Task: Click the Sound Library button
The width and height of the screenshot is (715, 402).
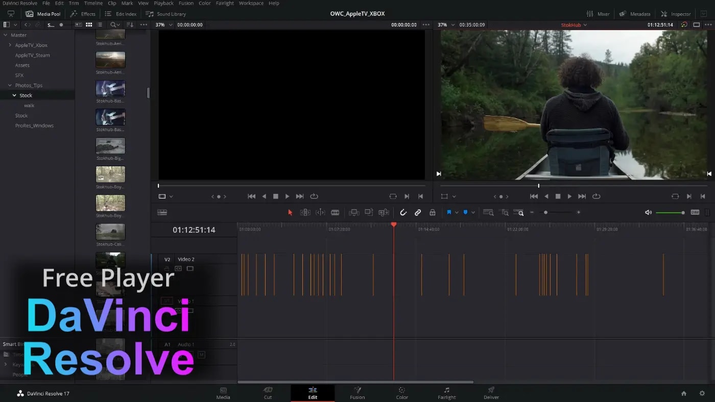Action: (166, 14)
